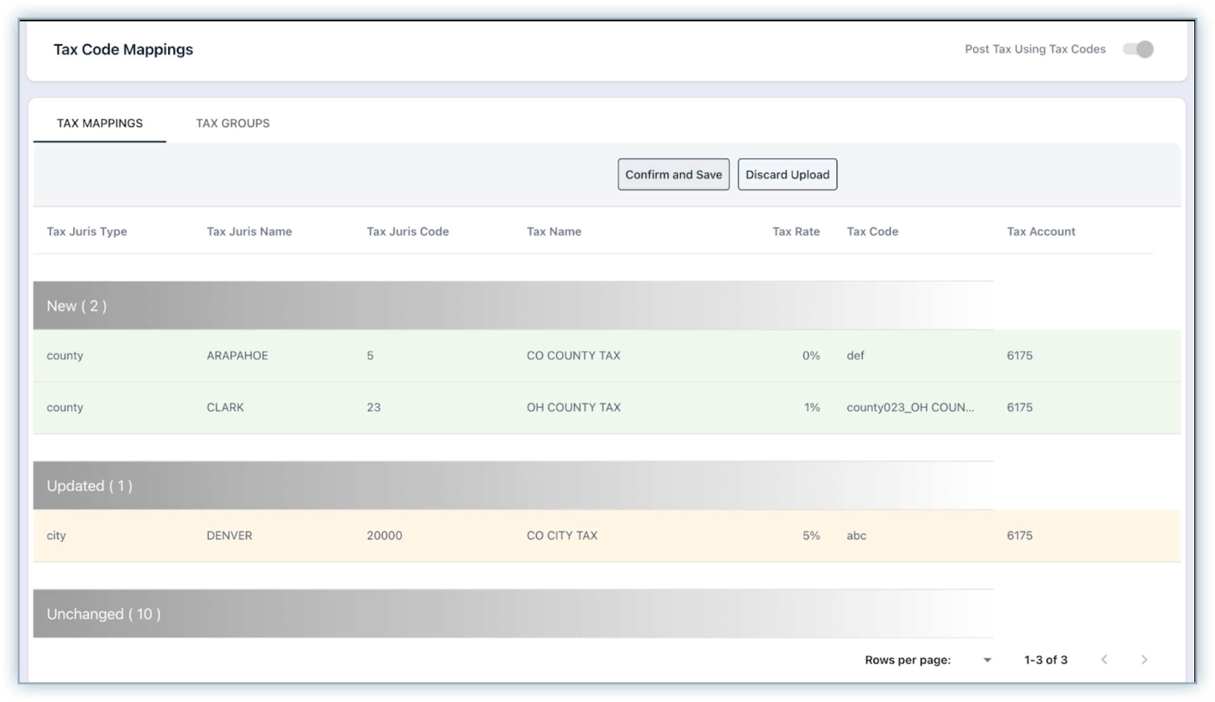This screenshot has height=702, width=1215.
Task: Switch to the Tax Groups tab
Action: point(232,123)
